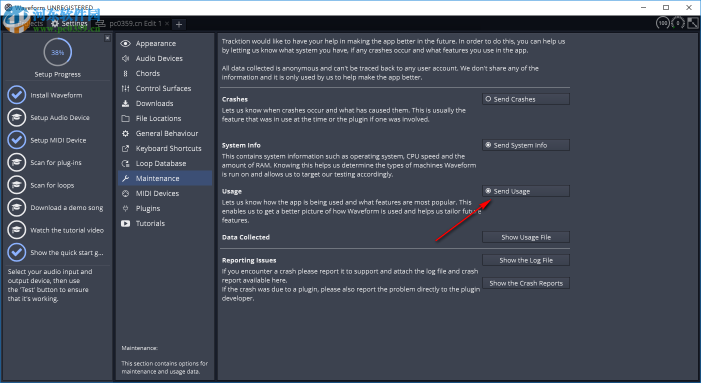Image resolution: width=701 pixels, height=383 pixels.
Task: Click the Audio Devices speaker icon
Action: tap(125, 58)
